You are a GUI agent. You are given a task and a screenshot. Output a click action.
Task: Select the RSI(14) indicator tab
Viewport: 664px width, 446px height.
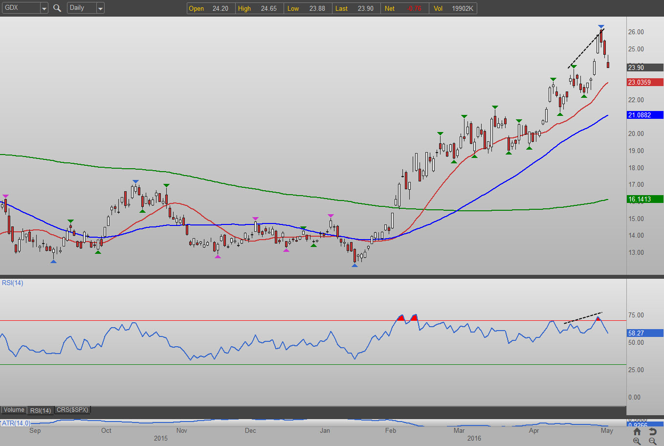[40, 410]
